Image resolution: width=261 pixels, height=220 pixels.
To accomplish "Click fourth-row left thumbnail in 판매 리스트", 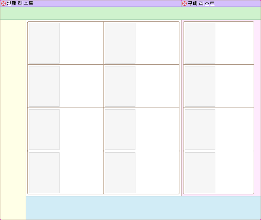I will (44, 173).
